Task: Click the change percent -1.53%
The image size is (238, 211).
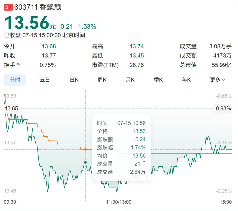Action: coord(86,27)
